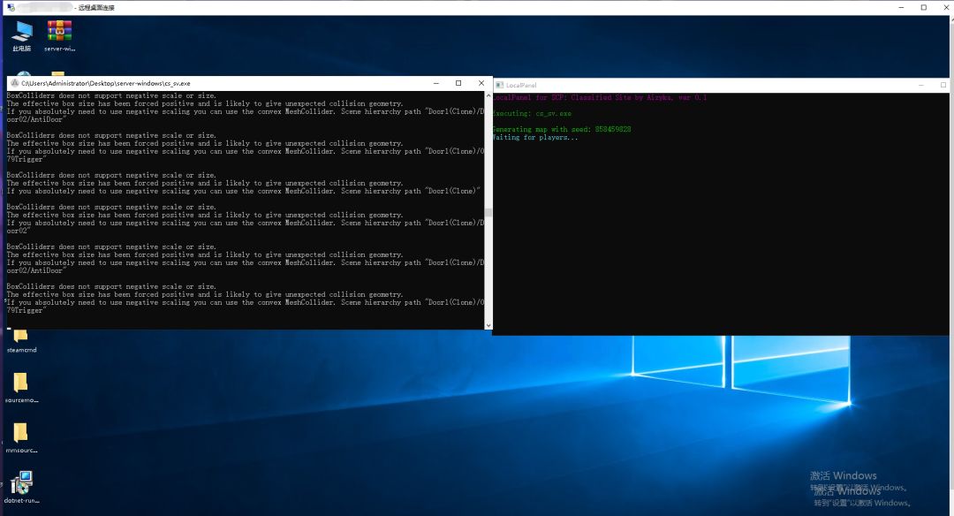Screen dimensions: 954x516
Task: Select the server-wi... WinRAR archive icon
Action: [60, 35]
